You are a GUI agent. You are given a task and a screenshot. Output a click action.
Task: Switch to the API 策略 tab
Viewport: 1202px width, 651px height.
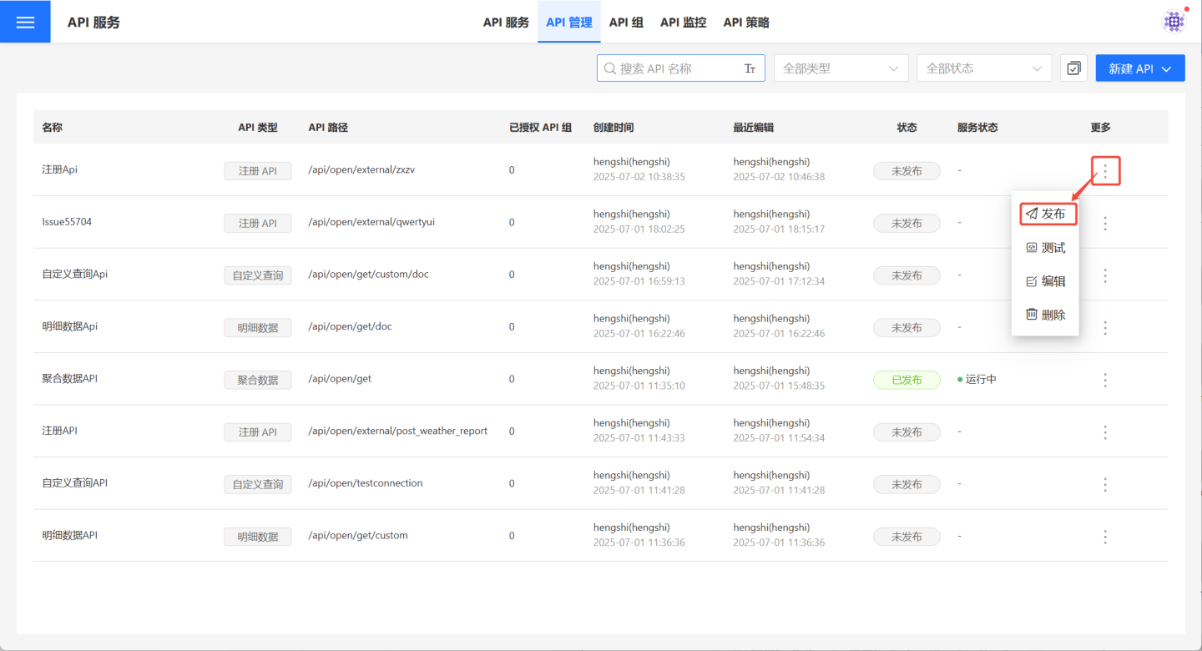coord(745,23)
